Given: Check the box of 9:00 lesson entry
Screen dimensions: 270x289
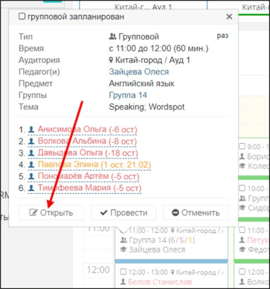Looking at the screenshot, I should click(242, 146).
